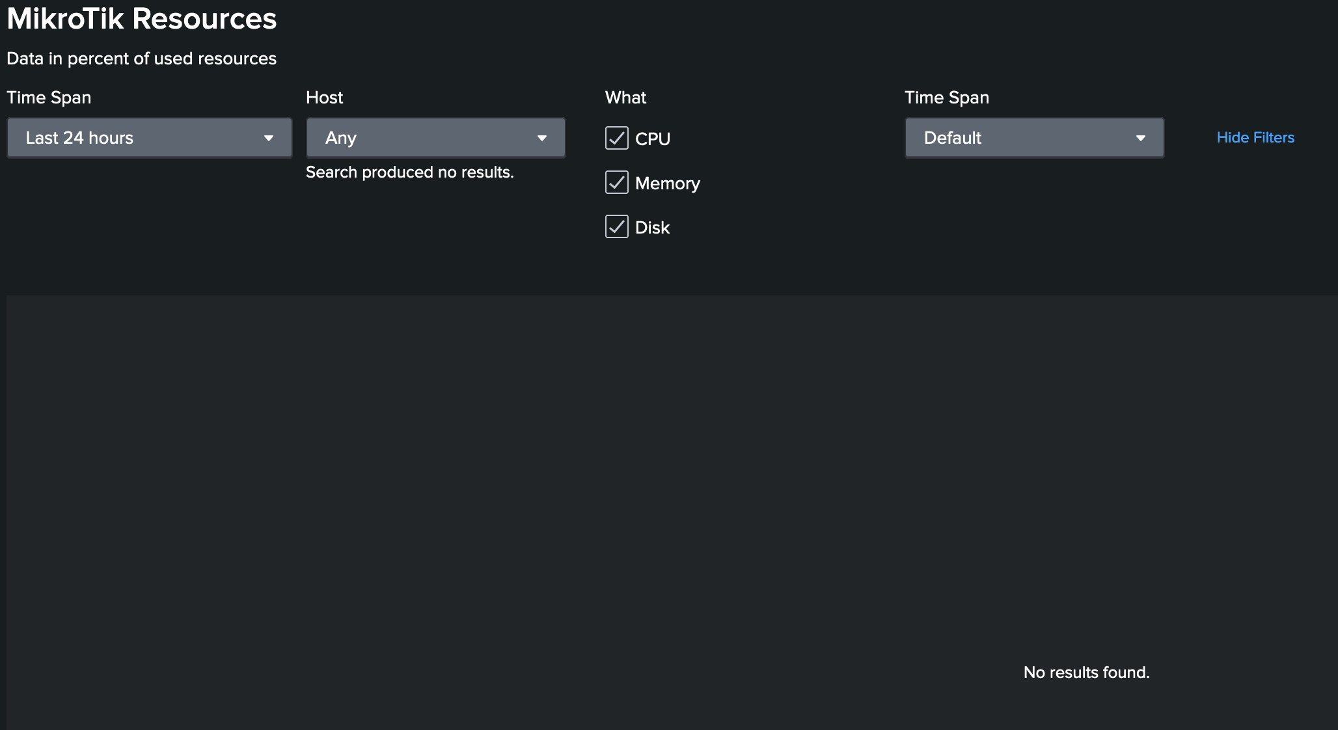The height and width of the screenshot is (730, 1338).
Task: Open the Default time span dropdown
Action: point(1033,137)
